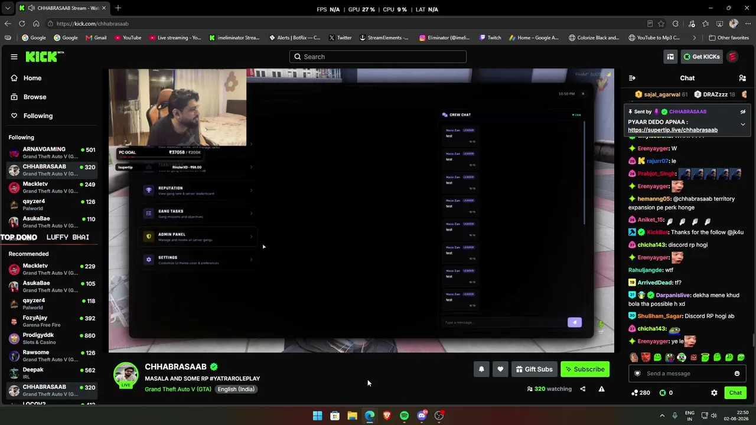This screenshot has height=425, width=756.
Task: Click the browser home button
Action: [x=36, y=24]
